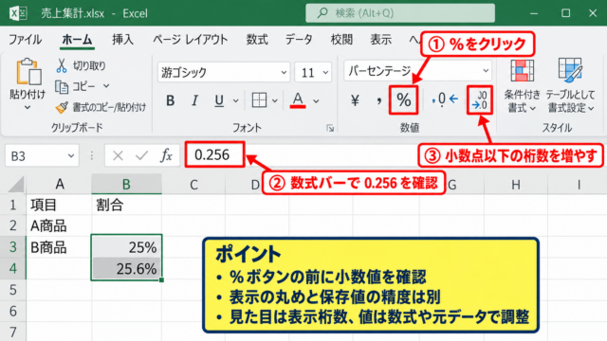Cancel formula entry with the X icon

point(118,155)
